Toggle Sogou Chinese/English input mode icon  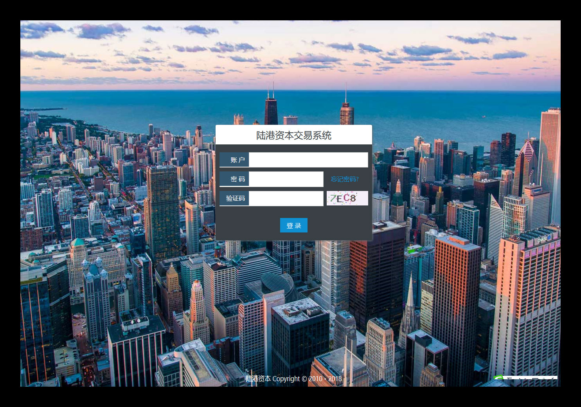click(x=509, y=378)
